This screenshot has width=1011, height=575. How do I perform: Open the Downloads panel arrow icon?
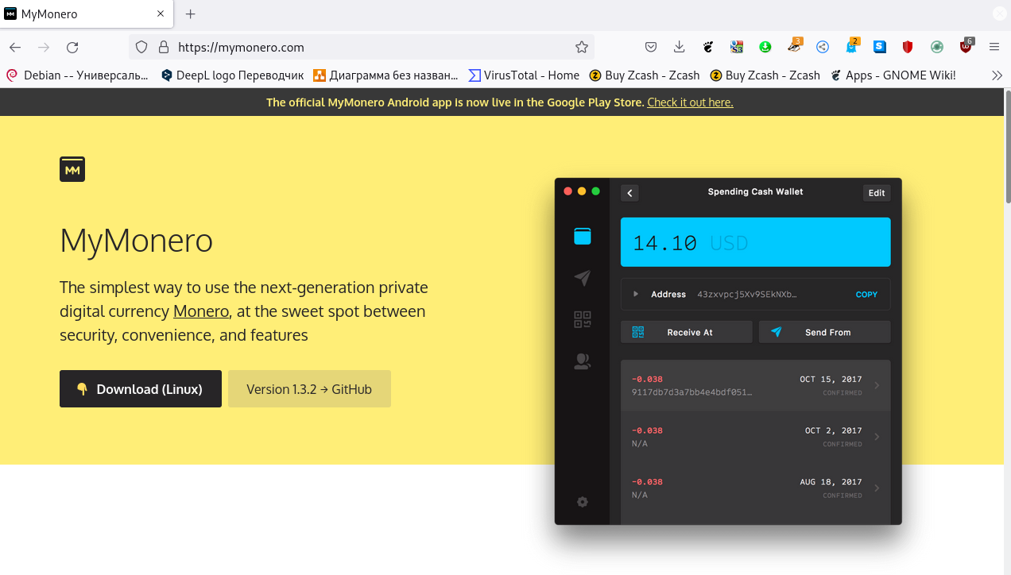[x=679, y=48]
